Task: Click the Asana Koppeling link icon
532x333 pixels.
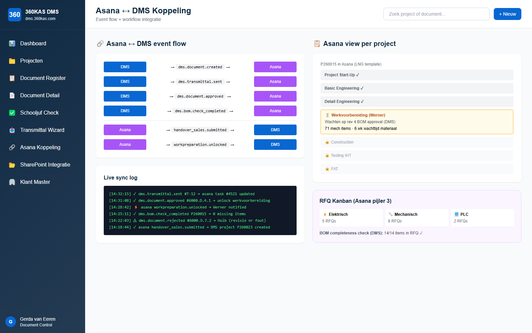Action: 12,148
